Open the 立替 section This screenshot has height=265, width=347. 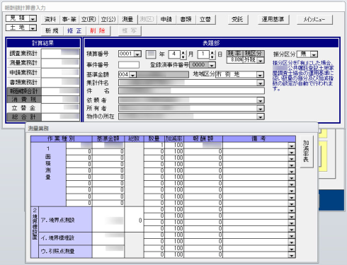pyautogui.click(x=205, y=19)
